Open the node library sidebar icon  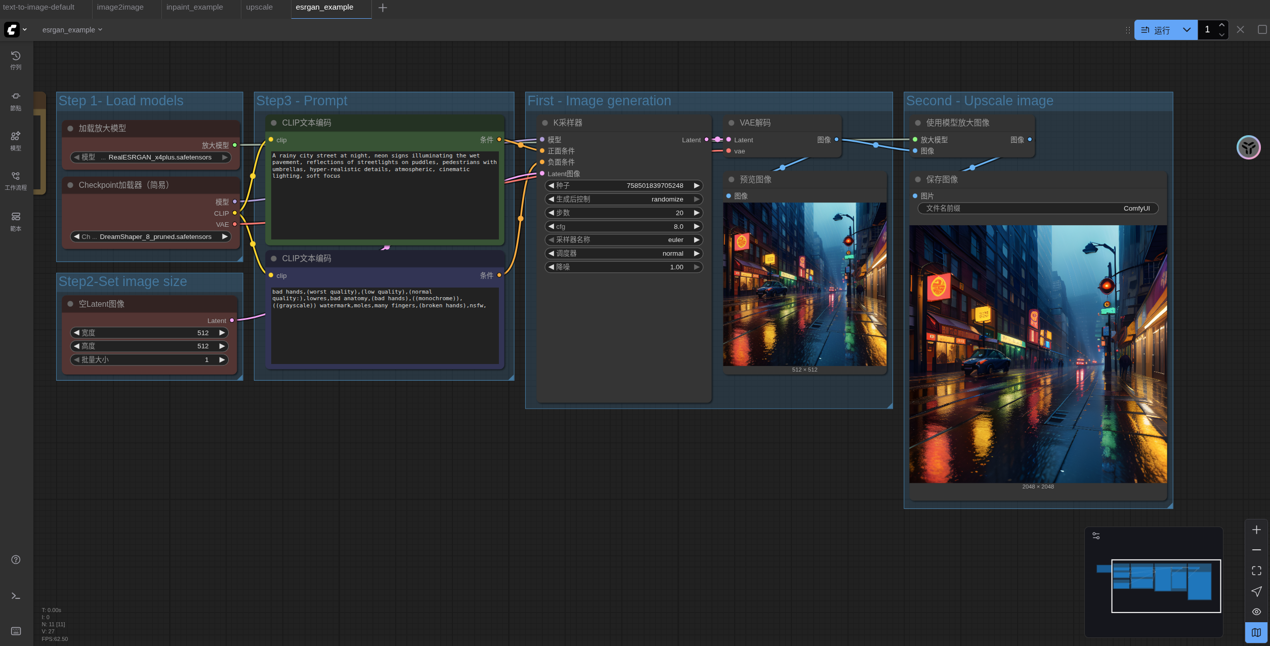pos(16,101)
